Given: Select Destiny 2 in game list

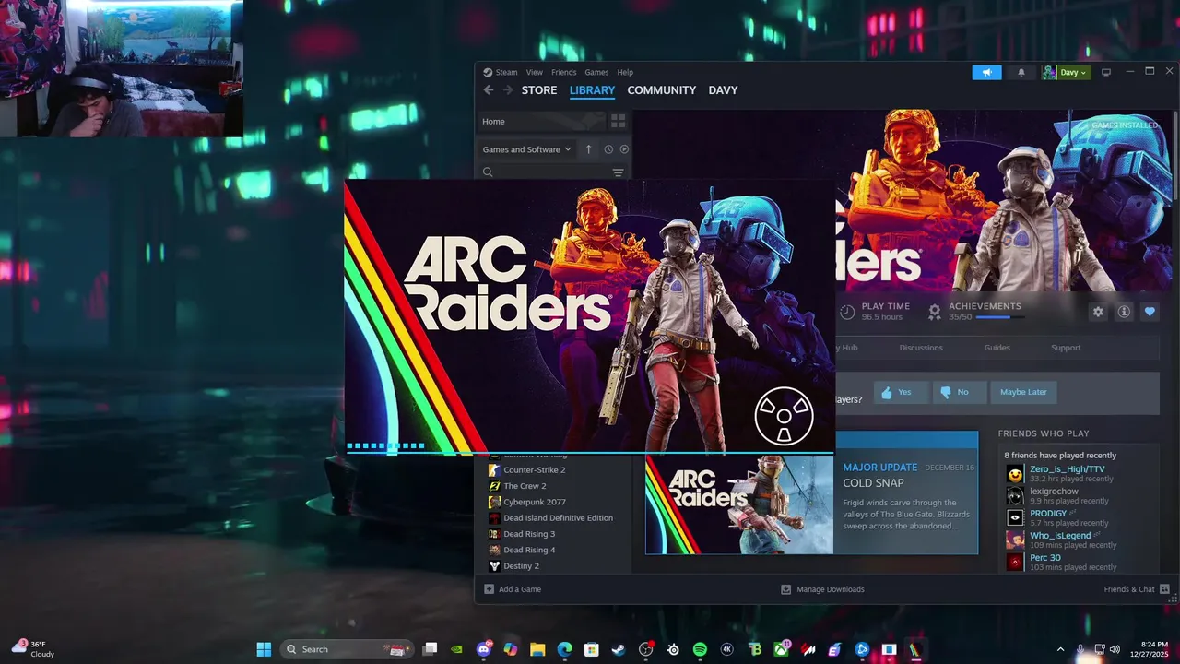Looking at the screenshot, I should pos(521,566).
